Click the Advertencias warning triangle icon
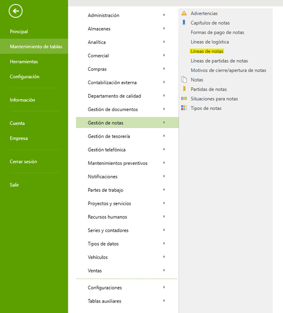Viewport: 283px width, 313px height. click(x=184, y=13)
